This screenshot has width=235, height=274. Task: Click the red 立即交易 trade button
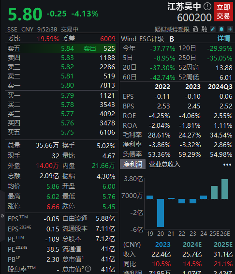point(223,12)
